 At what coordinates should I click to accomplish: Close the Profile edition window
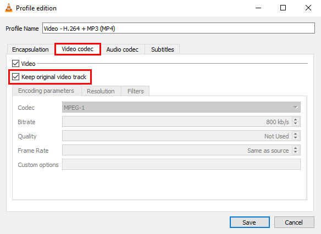coord(308,8)
